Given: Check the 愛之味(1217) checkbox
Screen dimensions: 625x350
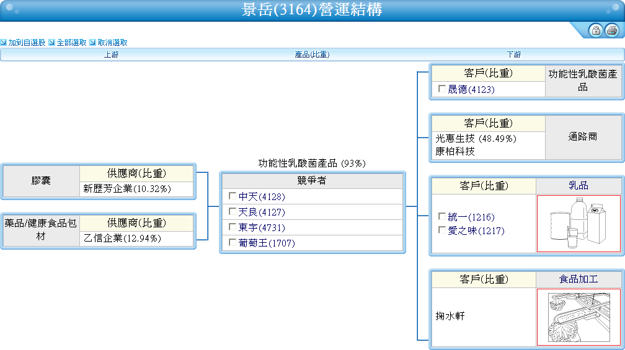Looking at the screenshot, I should (x=441, y=230).
